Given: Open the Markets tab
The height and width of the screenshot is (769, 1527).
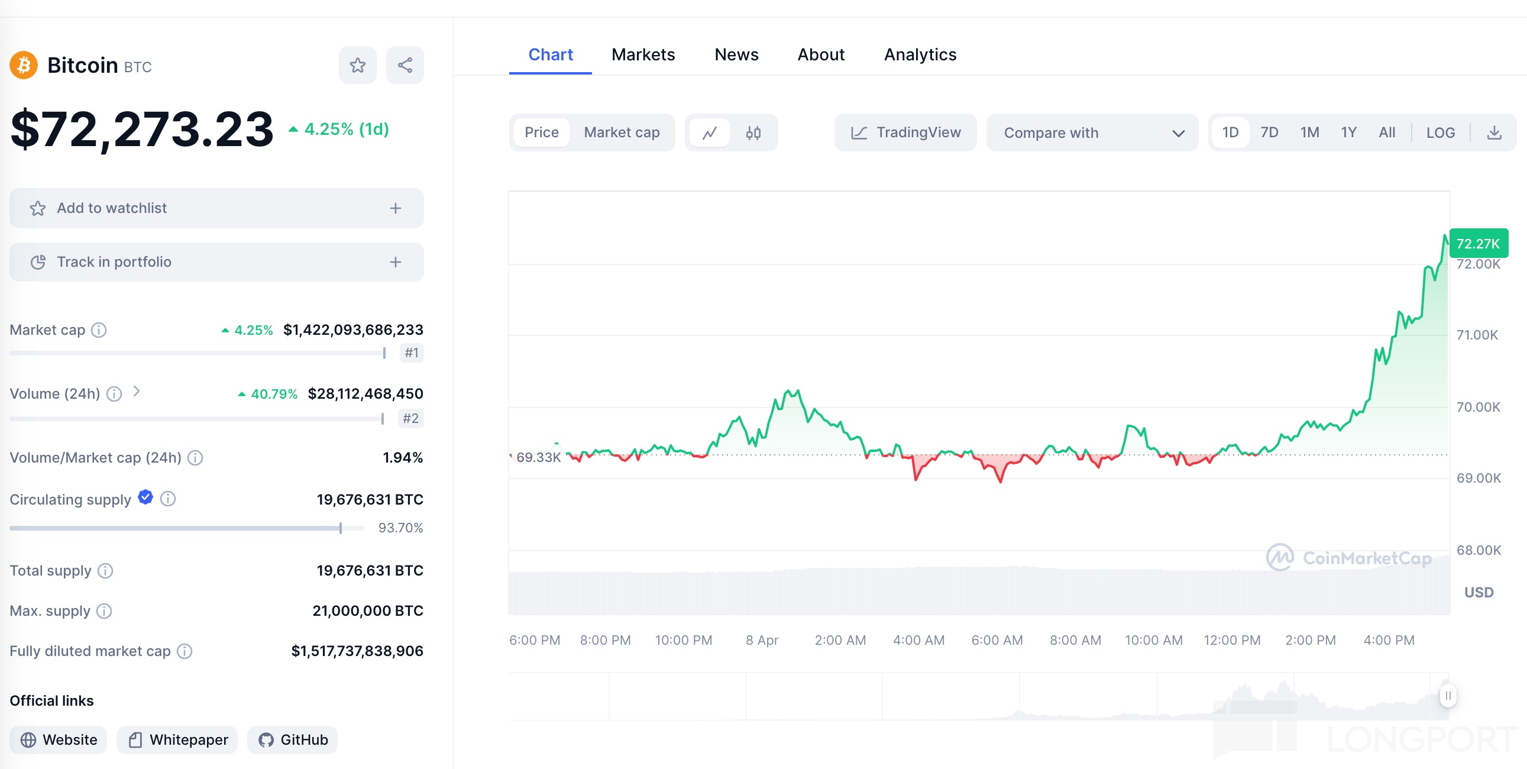Looking at the screenshot, I should click(643, 54).
